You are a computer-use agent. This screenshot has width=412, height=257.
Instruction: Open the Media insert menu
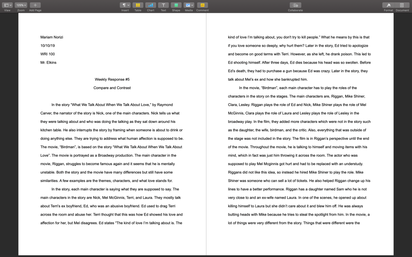pyautogui.click(x=189, y=5)
